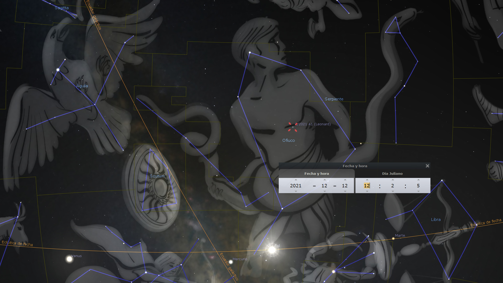This screenshot has height=283, width=503.
Task: Switch to the Día Juliano tab
Action: [392, 173]
